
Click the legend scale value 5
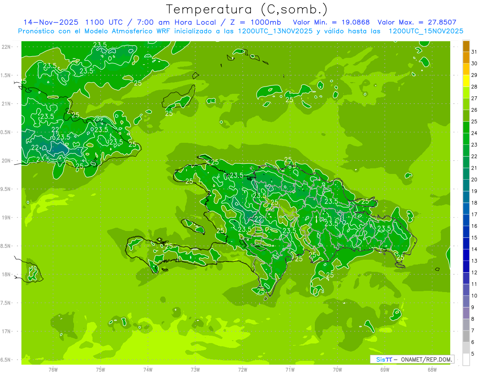pyautogui.click(x=473, y=354)
